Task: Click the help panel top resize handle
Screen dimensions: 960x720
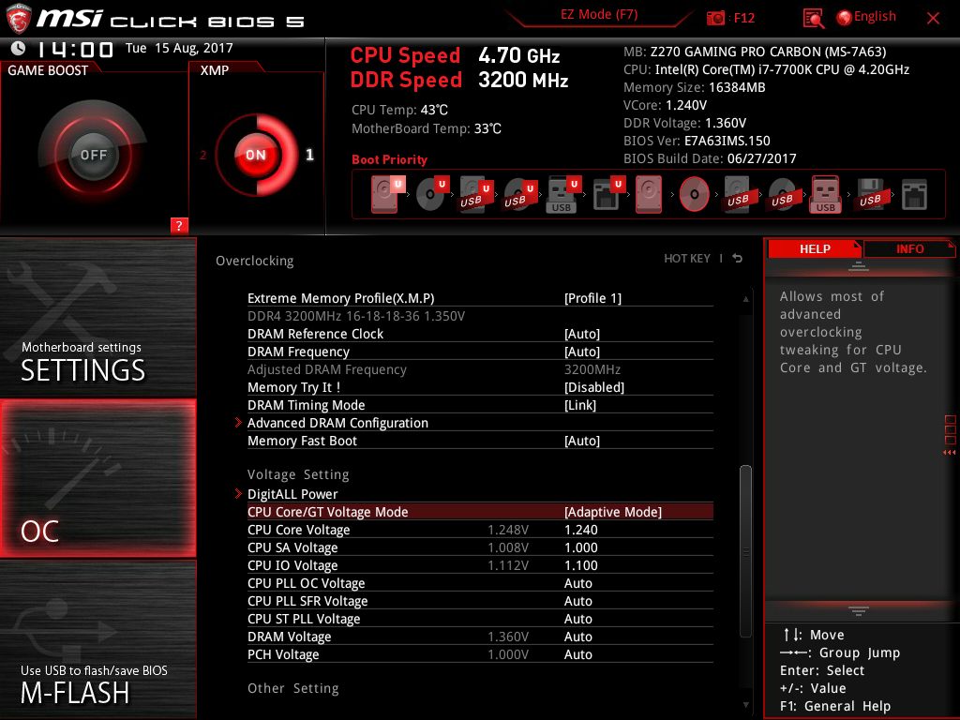Action: tap(859, 266)
